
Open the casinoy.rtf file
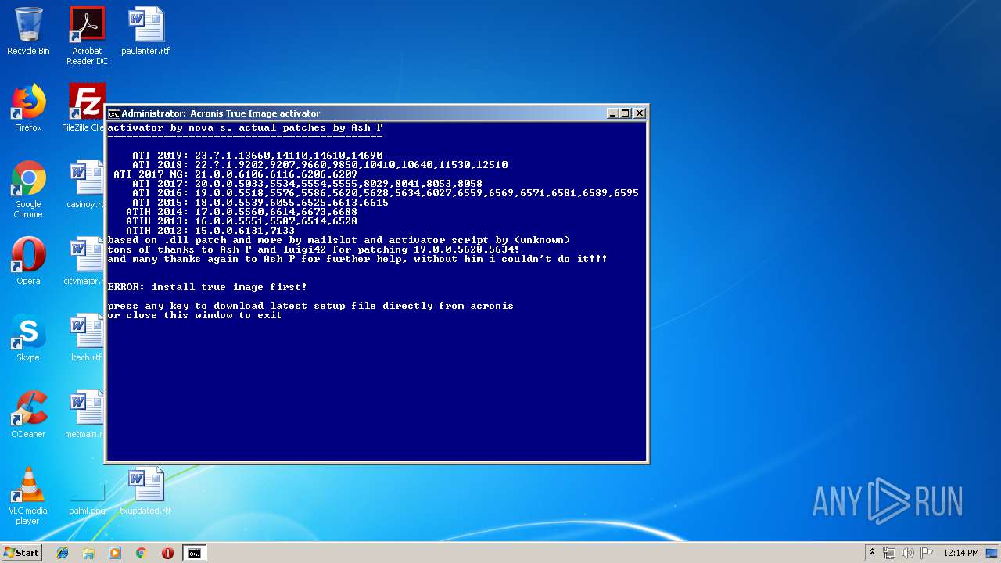pyautogui.click(x=84, y=185)
